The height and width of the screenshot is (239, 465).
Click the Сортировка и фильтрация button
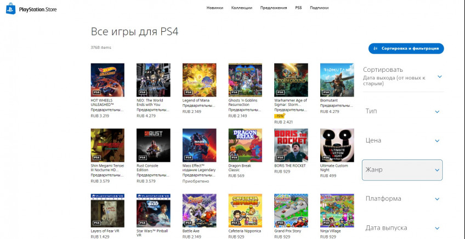point(406,48)
